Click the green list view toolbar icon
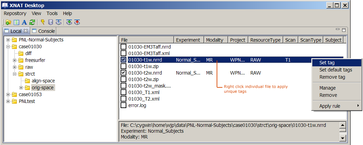 16,22
